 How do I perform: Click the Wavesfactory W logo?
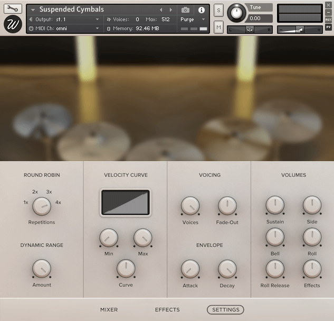(x=13, y=24)
